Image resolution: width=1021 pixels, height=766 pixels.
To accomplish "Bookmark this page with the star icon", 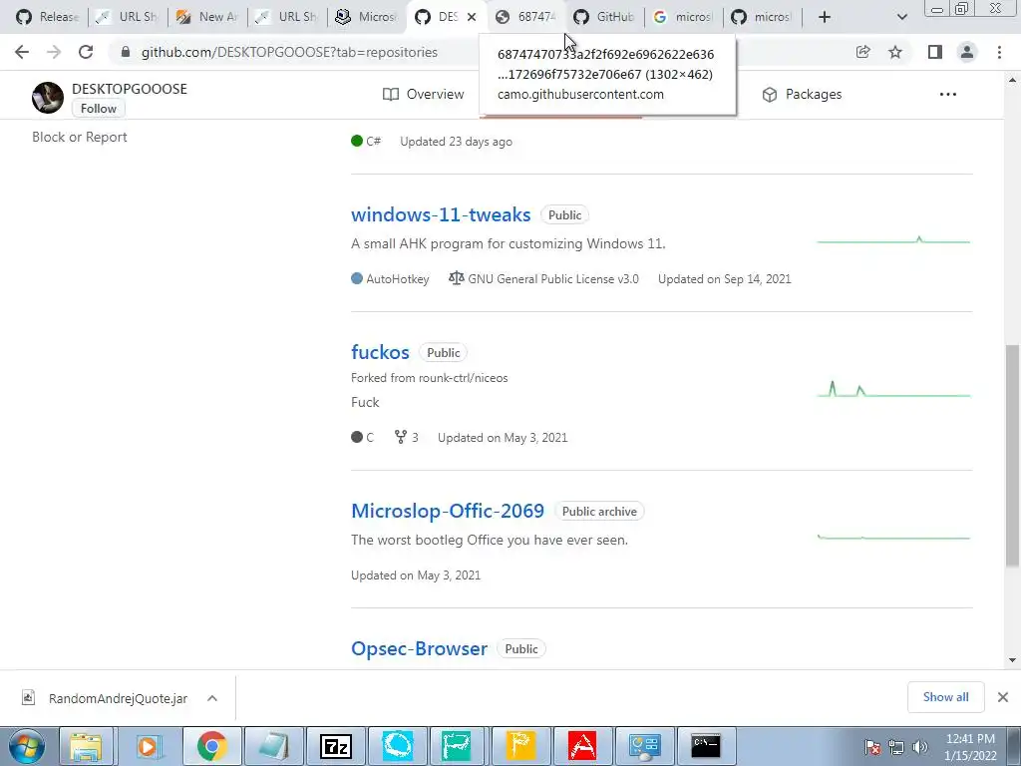I will pyautogui.click(x=895, y=52).
